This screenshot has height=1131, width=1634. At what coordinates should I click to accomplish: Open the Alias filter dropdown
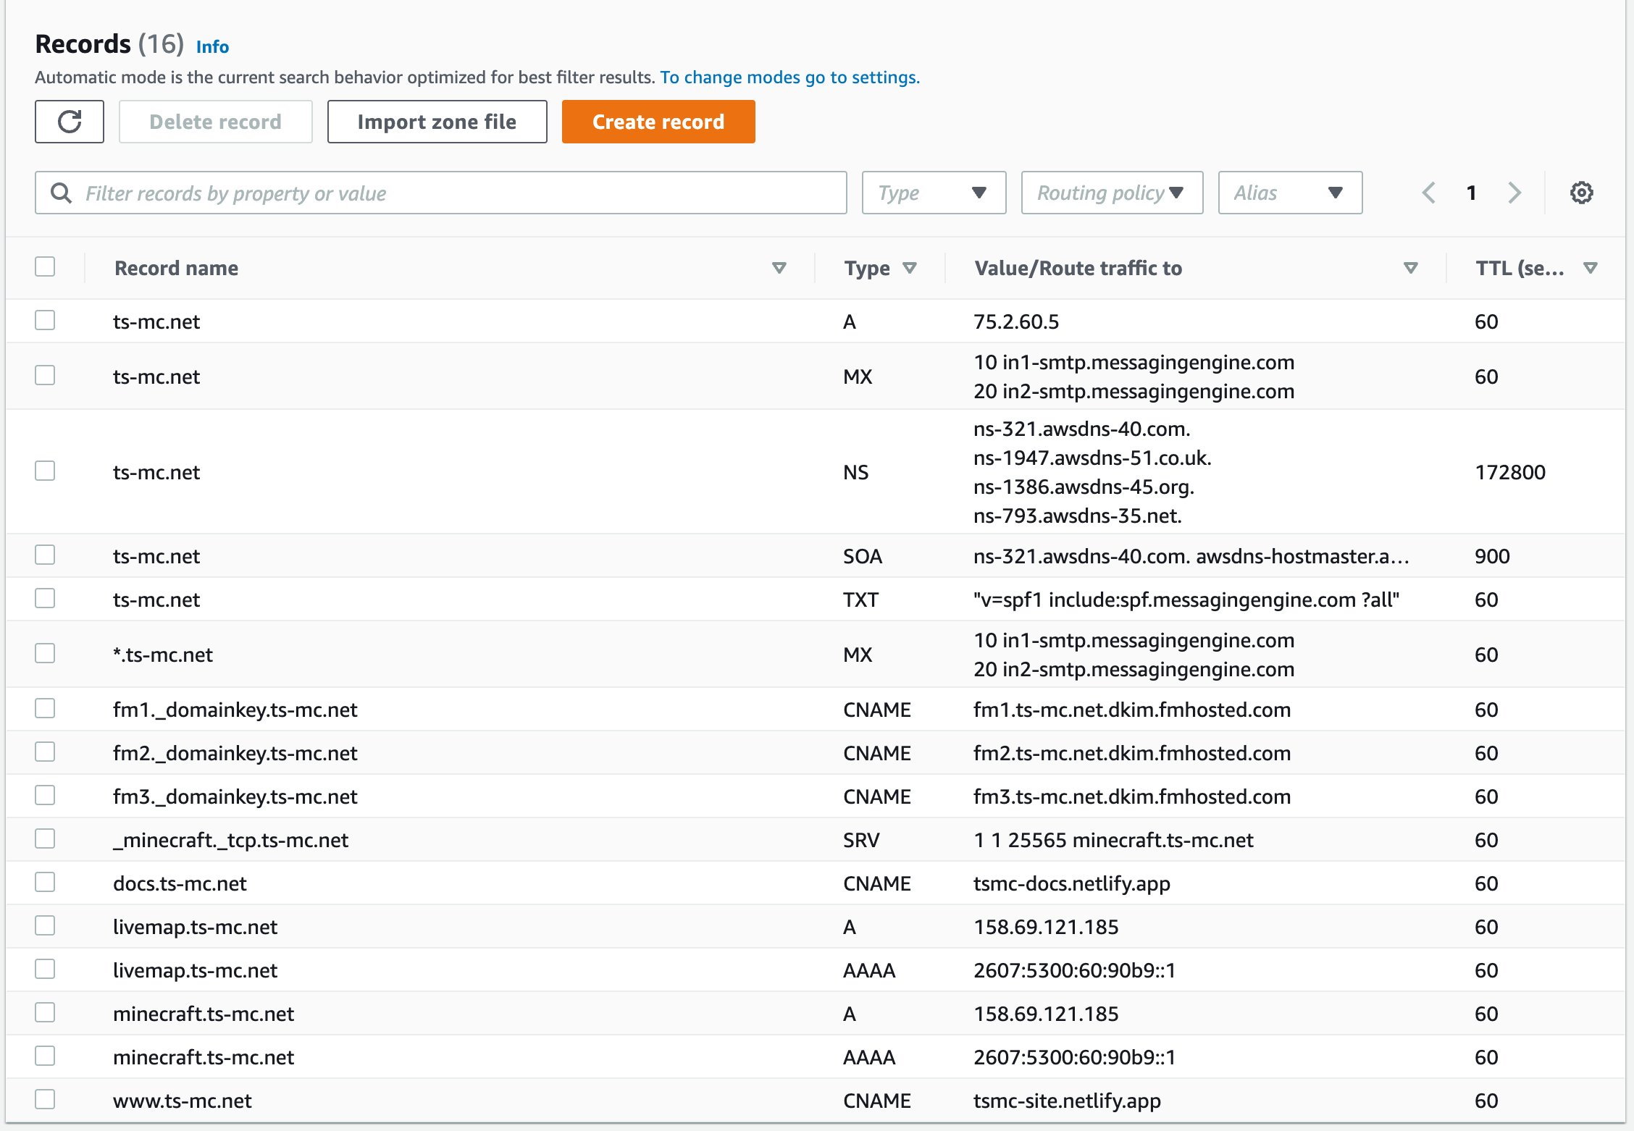tap(1290, 193)
